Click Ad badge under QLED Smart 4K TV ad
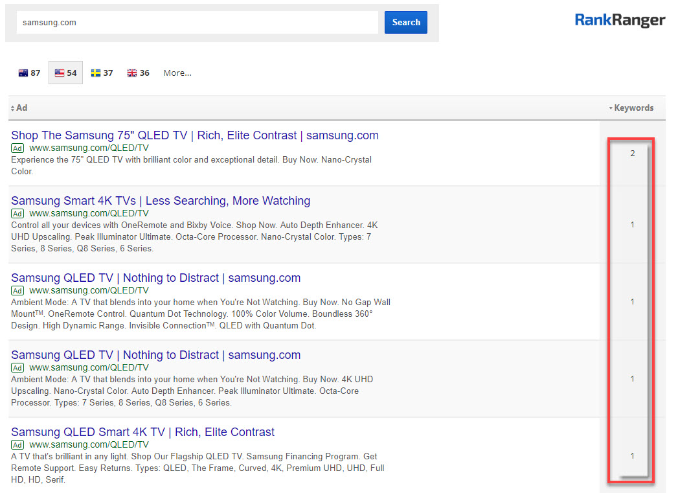Screen dimensions: 678x493 (x=17, y=445)
